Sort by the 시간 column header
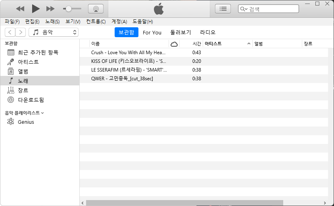 191,44
